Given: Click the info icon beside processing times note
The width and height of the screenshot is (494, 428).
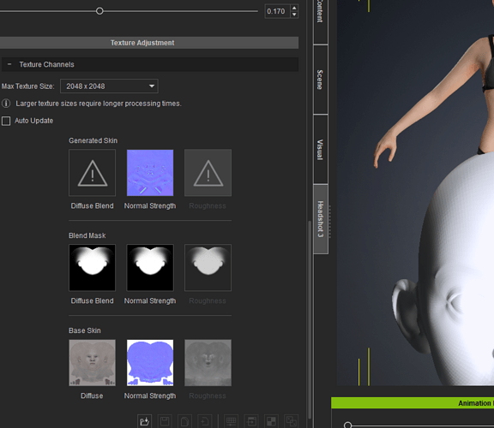Looking at the screenshot, I should point(6,104).
